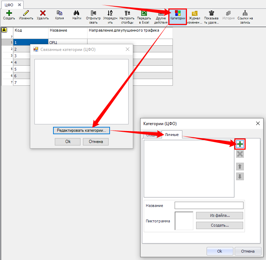
Task: Click Отмена in Связанные категории dialog
Action: [96, 142]
